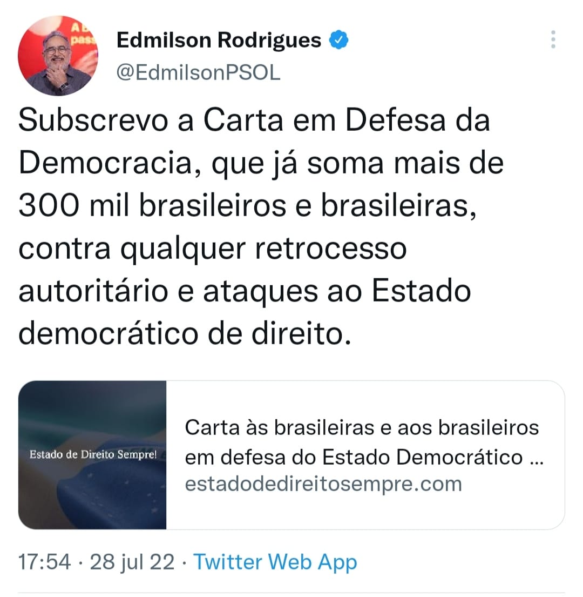Screen dimensions: 583x597
Task: Open the link card thumbnail image
Action: 92,455
